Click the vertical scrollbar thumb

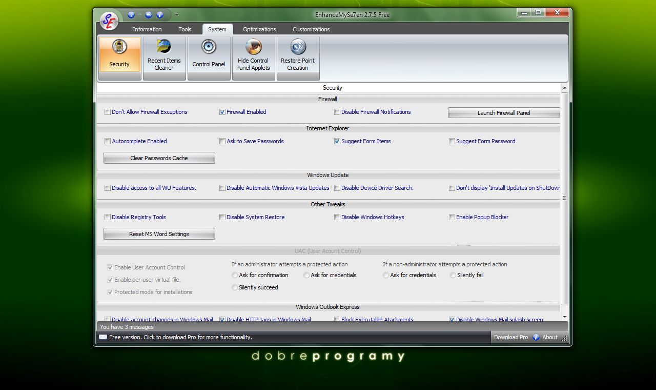click(x=564, y=198)
